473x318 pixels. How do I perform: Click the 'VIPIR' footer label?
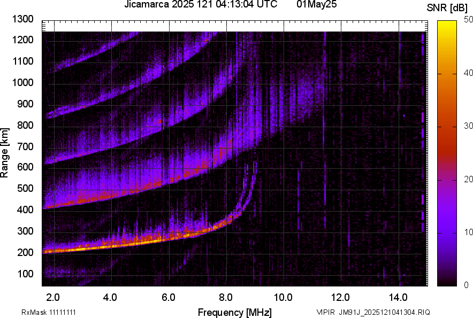(325, 312)
